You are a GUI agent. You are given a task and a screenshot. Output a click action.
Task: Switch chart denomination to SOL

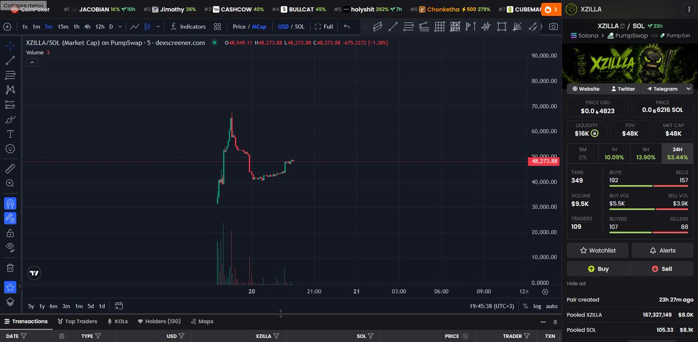tap(300, 27)
